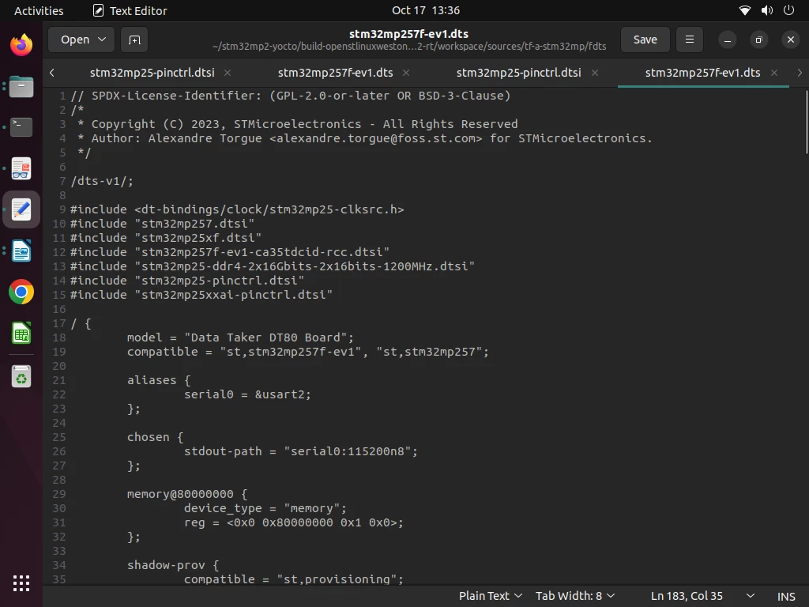
Task: Open the hamburger menu button
Action: (689, 40)
